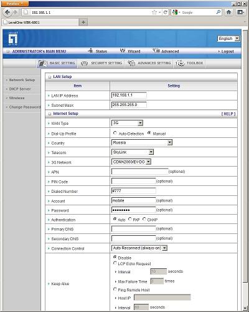Open Connection Control dropdown
249x312 pixels.
point(139,248)
